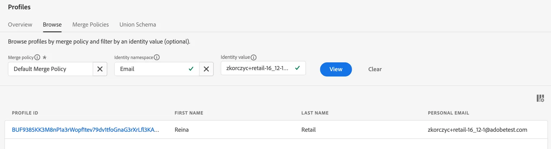The height and width of the screenshot is (149, 551).
Task: Click the PERSONAL EMAIL column header
Action: click(x=448, y=113)
